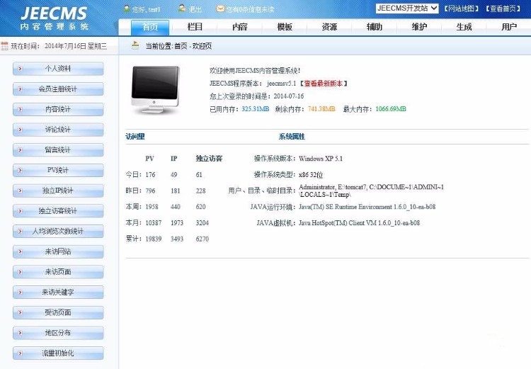Click arrow icon on 内容统计 button
The width and height of the screenshot is (531, 369).
[x=20, y=110]
